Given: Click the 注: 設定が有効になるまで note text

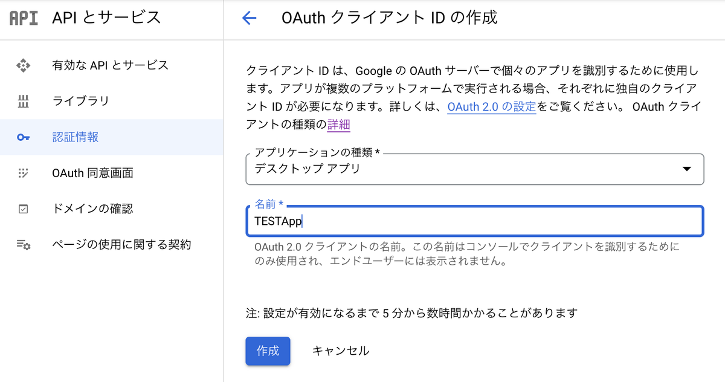Looking at the screenshot, I should click(412, 313).
